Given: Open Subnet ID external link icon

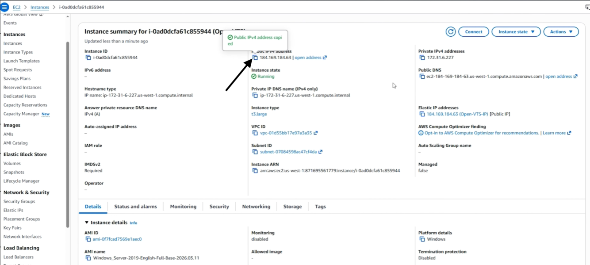Looking at the screenshot, I should click(321, 152).
